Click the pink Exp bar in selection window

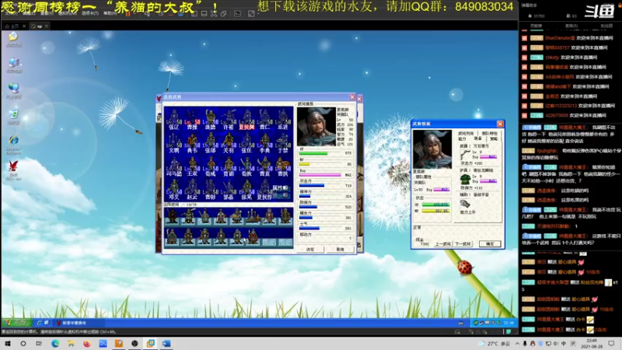321,174
